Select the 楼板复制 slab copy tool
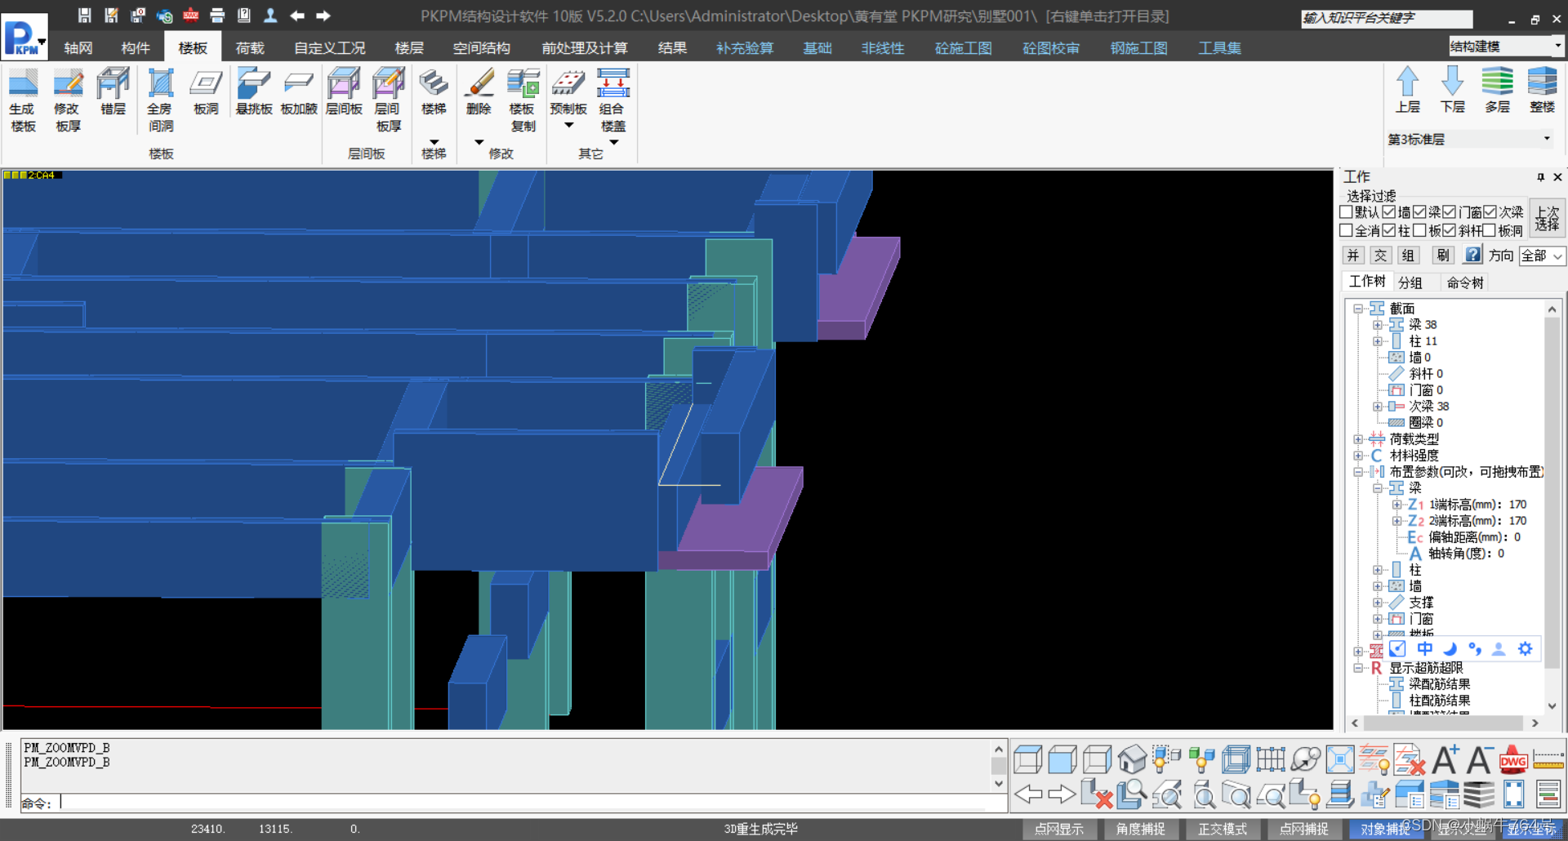Image resolution: width=1568 pixels, height=841 pixels. tap(523, 100)
